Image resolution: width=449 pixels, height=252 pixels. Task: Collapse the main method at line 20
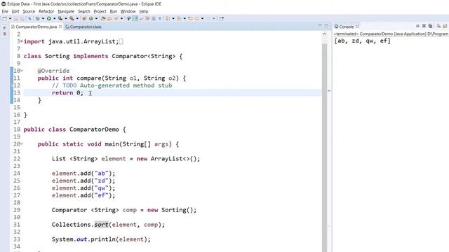click(22, 143)
